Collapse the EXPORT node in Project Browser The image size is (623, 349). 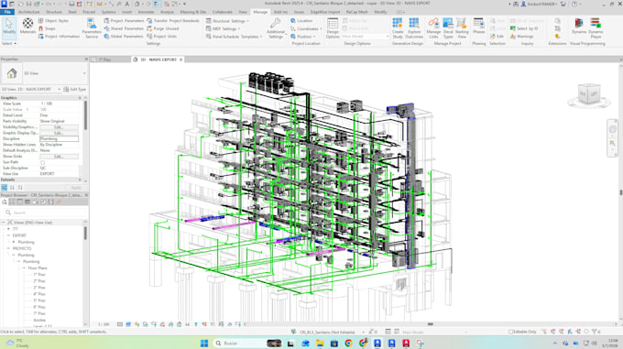(8, 235)
